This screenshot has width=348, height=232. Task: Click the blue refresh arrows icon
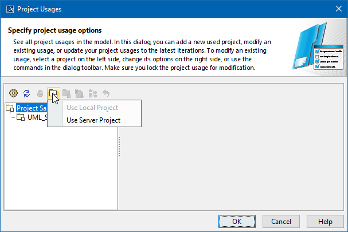pyautogui.click(x=27, y=92)
